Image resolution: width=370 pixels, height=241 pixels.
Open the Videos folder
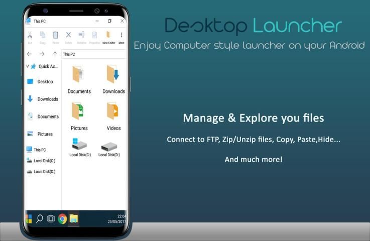[x=113, y=116]
